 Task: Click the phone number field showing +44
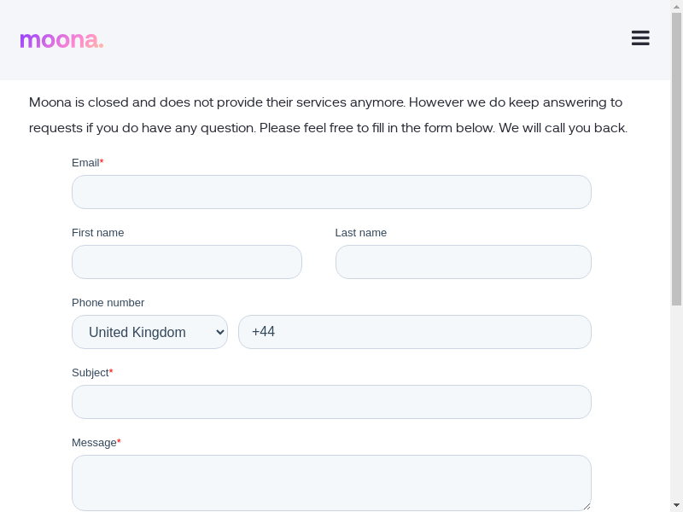414,332
